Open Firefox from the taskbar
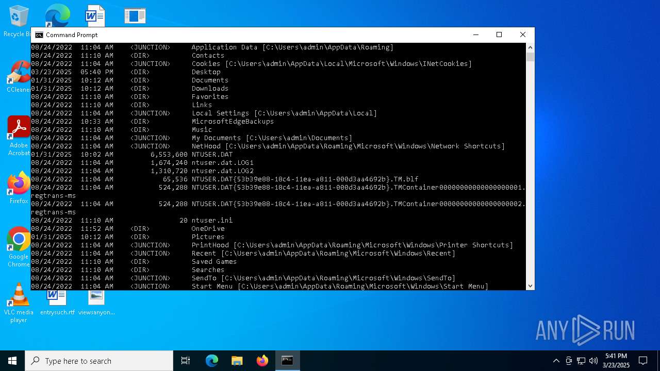The width and height of the screenshot is (660, 371). coord(262,361)
